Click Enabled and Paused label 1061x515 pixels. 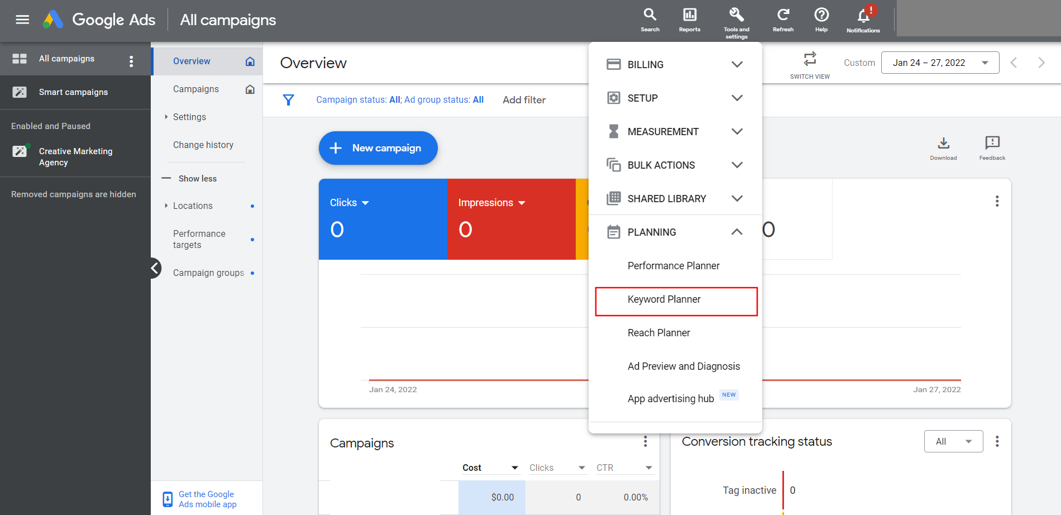(x=51, y=126)
